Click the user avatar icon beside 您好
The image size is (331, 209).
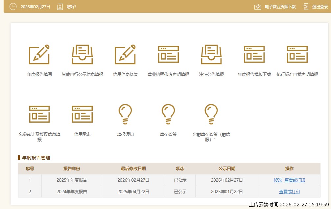tap(60, 7)
